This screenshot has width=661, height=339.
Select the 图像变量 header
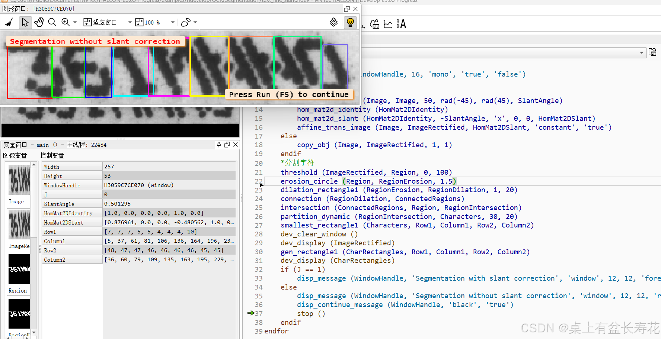point(15,155)
